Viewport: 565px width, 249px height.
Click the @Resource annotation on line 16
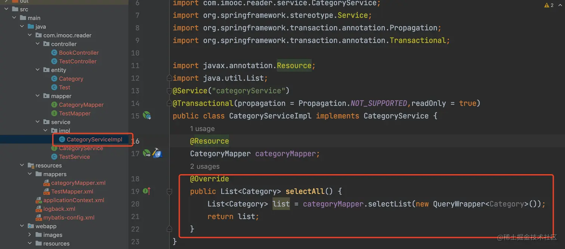point(209,141)
